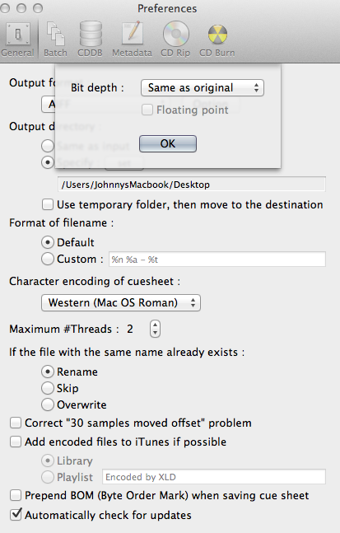This screenshot has width=340, height=533.
Task: Open the CD Rip disc icon
Action: [175, 34]
